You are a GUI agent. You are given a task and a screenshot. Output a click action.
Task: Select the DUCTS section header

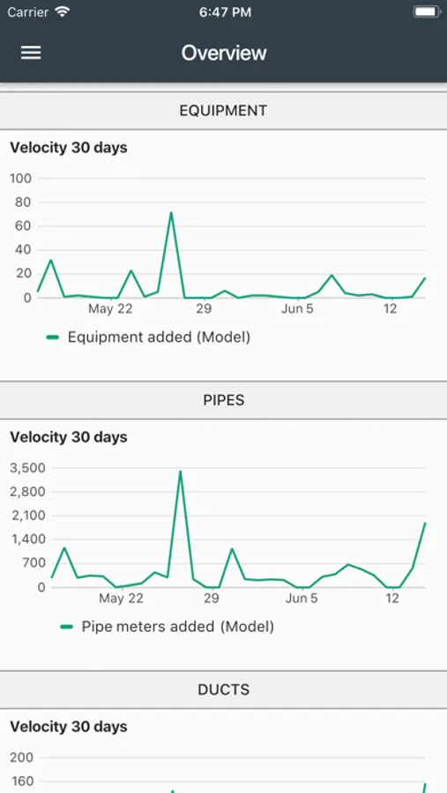tap(223, 690)
